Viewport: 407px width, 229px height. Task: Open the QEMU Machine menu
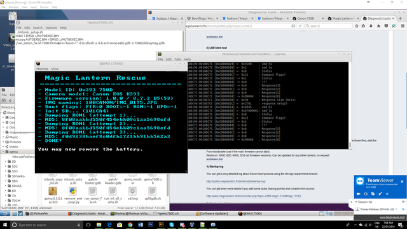tap(43, 69)
